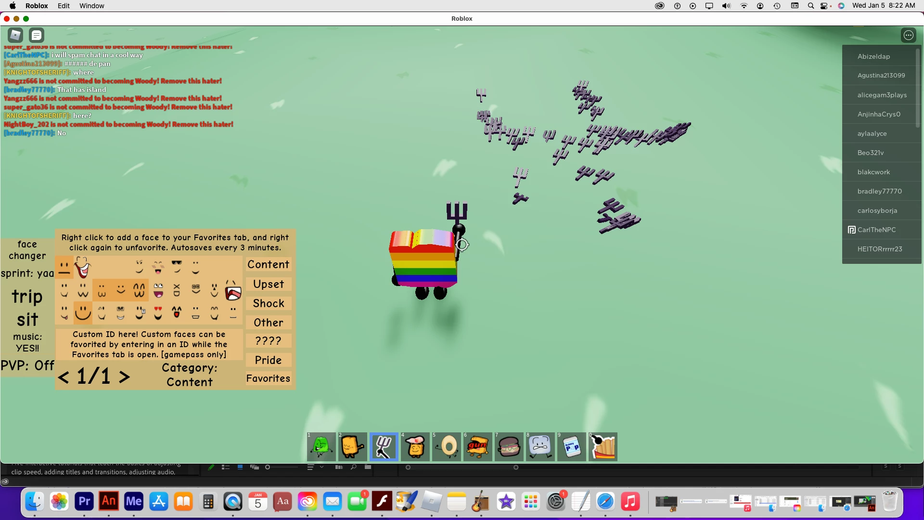Switch to the Upset face category
Viewport: 924px width, 520px height.
click(269, 284)
